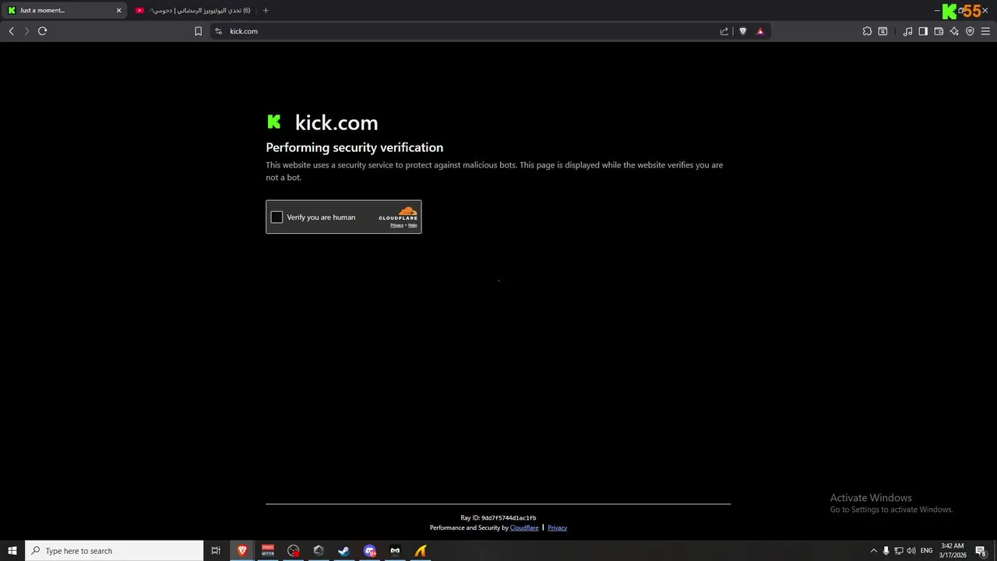The height and width of the screenshot is (561, 997).
Task: Open Task View on the taskbar
Action: (216, 551)
